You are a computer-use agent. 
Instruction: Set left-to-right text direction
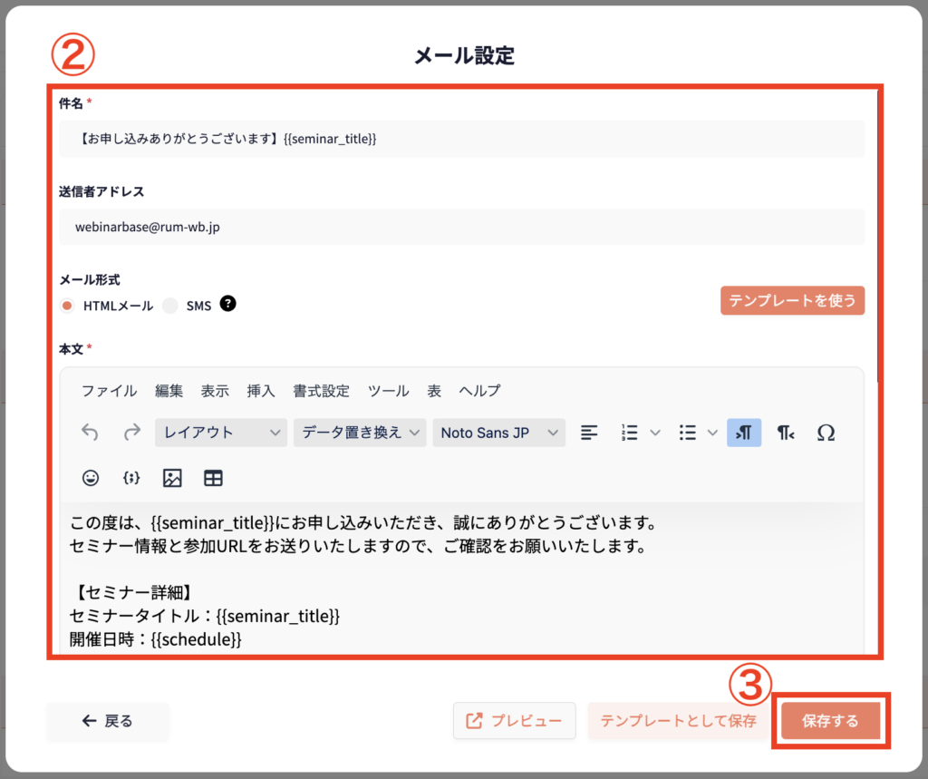coord(744,433)
